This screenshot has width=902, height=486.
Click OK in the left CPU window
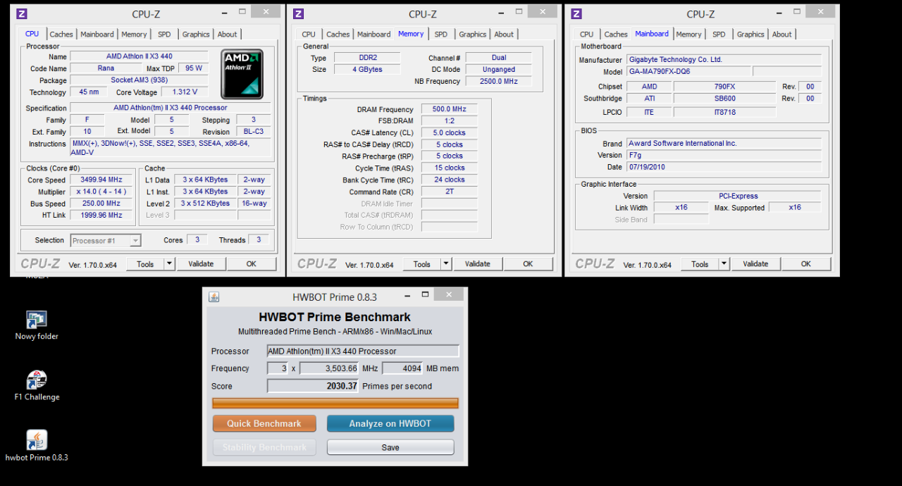[x=252, y=264]
